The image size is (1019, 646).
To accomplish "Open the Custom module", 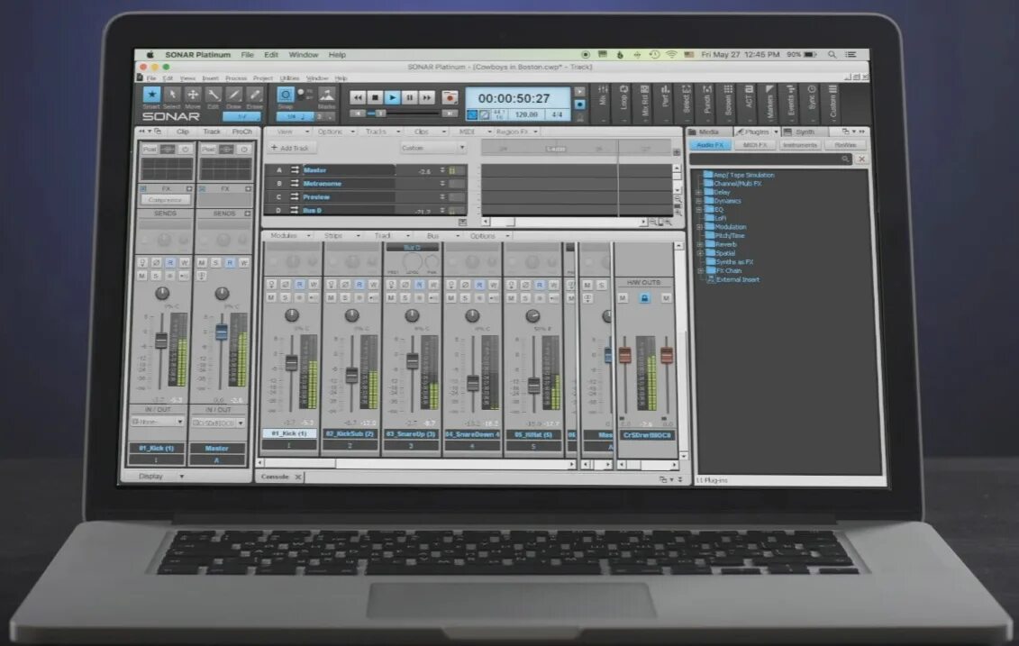I will click(832, 103).
